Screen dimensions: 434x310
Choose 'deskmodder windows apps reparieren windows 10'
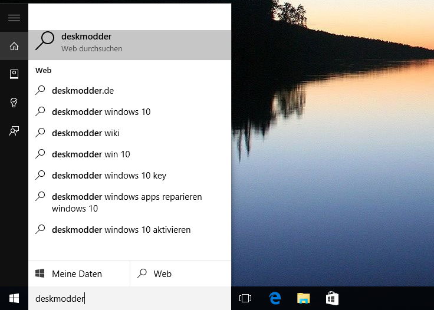point(130,202)
